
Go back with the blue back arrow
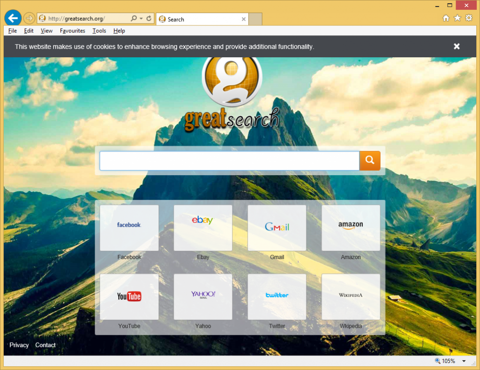(x=13, y=18)
